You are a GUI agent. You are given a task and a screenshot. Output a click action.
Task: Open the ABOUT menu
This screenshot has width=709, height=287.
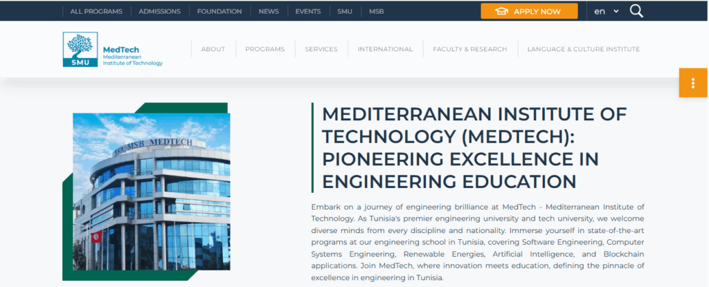tap(213, 49)
